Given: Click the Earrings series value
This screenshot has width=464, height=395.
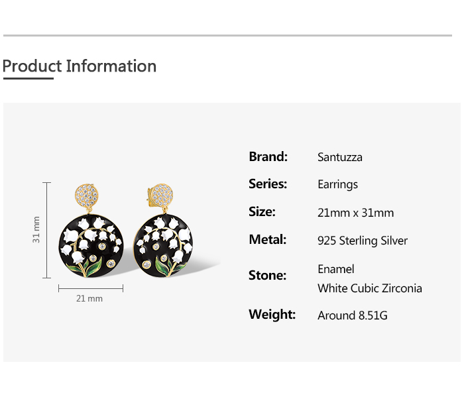Looking at the screenshot, I should (337, 185).
